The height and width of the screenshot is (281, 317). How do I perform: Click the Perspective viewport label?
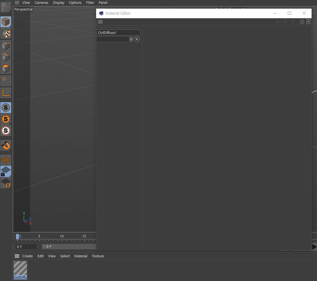(x=23, y=9)
